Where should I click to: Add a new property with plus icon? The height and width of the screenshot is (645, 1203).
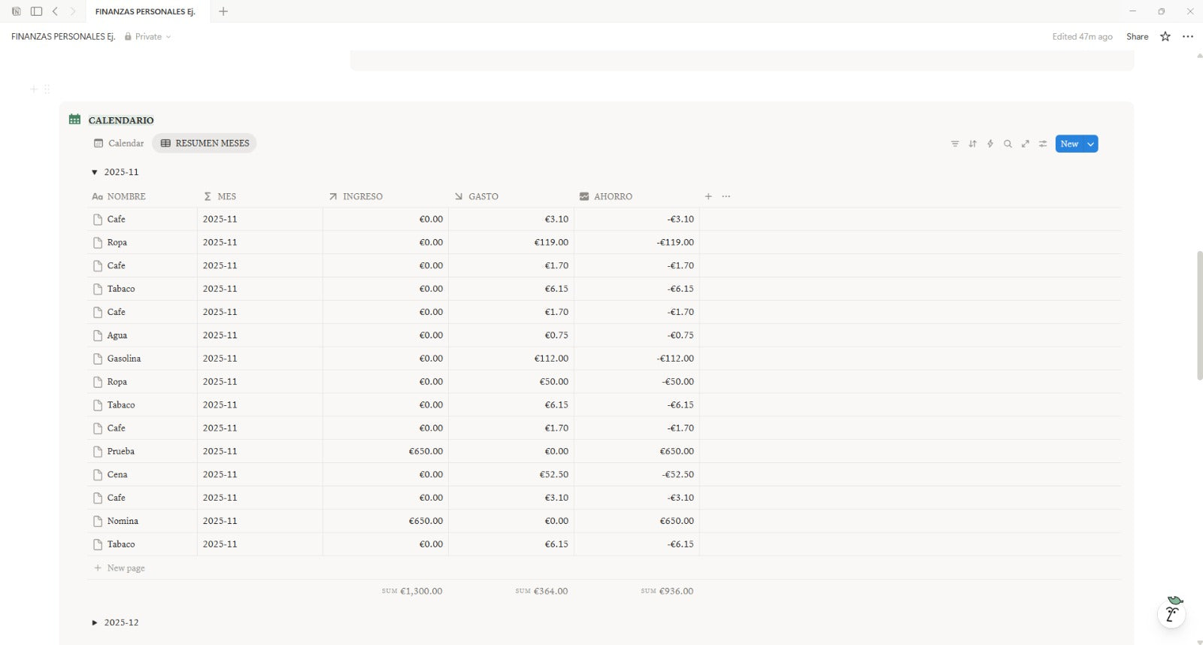click(x=708, y=196)
